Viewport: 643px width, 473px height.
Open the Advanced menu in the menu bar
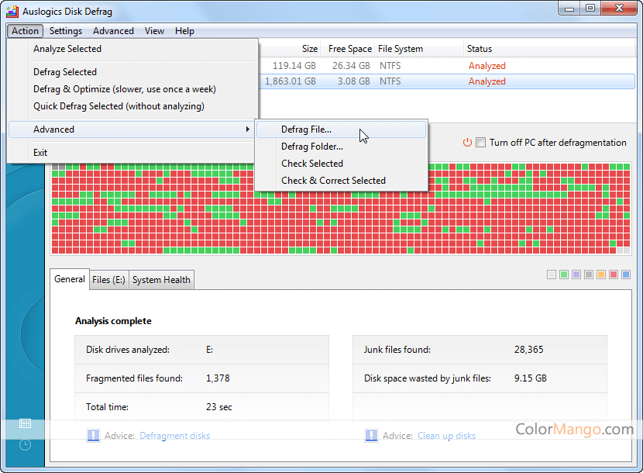pos(113,31)
